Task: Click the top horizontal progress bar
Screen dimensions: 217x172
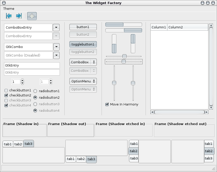Action: [x=123, y=25]
